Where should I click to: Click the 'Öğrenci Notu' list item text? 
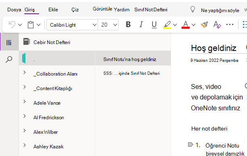pos(222,145)
